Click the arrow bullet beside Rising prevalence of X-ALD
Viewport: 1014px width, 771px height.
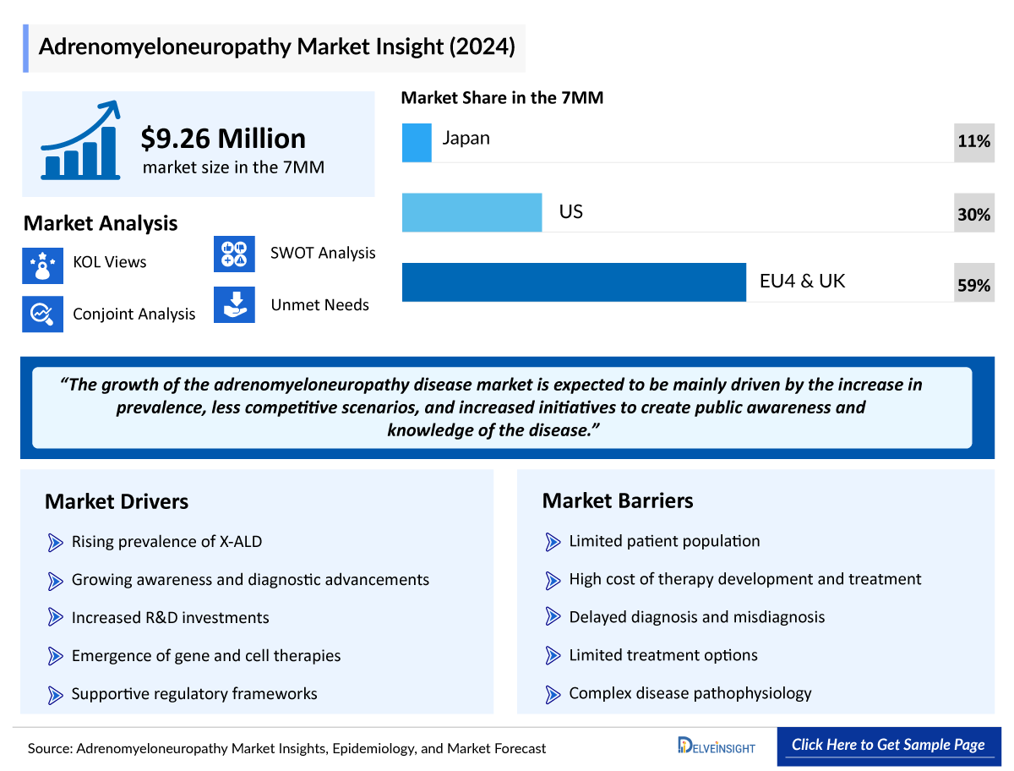tap(56, 542)
